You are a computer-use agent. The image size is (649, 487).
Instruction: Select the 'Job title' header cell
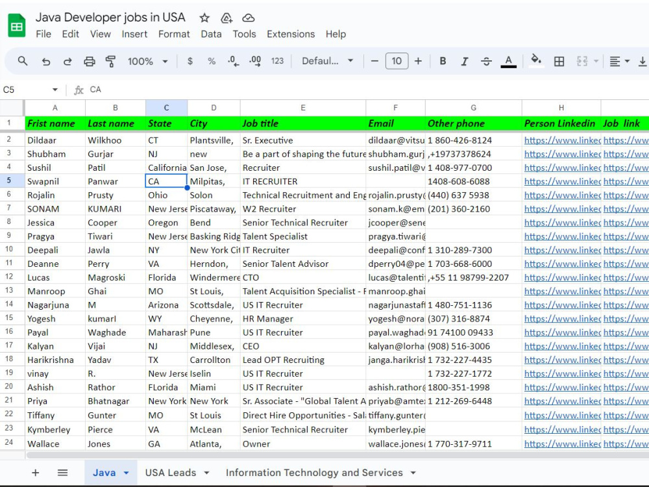coord(303,123)
